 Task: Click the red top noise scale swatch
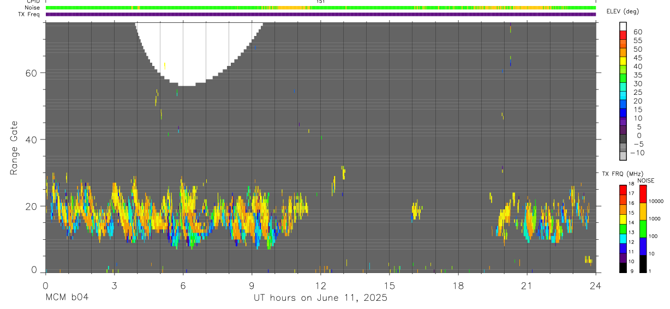coord(643,194)
